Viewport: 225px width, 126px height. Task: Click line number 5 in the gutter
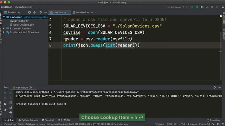tap(50, 26)
